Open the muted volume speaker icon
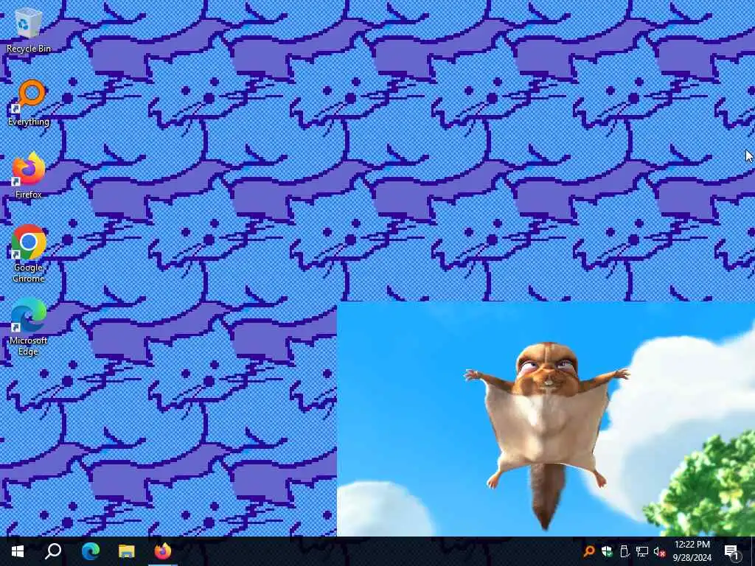The width and height of the screenshot is (755, 566). coord(659,551)
